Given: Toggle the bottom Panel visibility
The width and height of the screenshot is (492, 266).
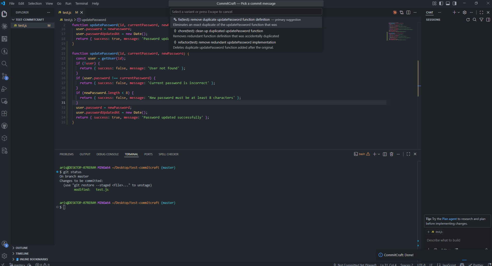Looking at the screenshot, I should [x=448, y=3].
